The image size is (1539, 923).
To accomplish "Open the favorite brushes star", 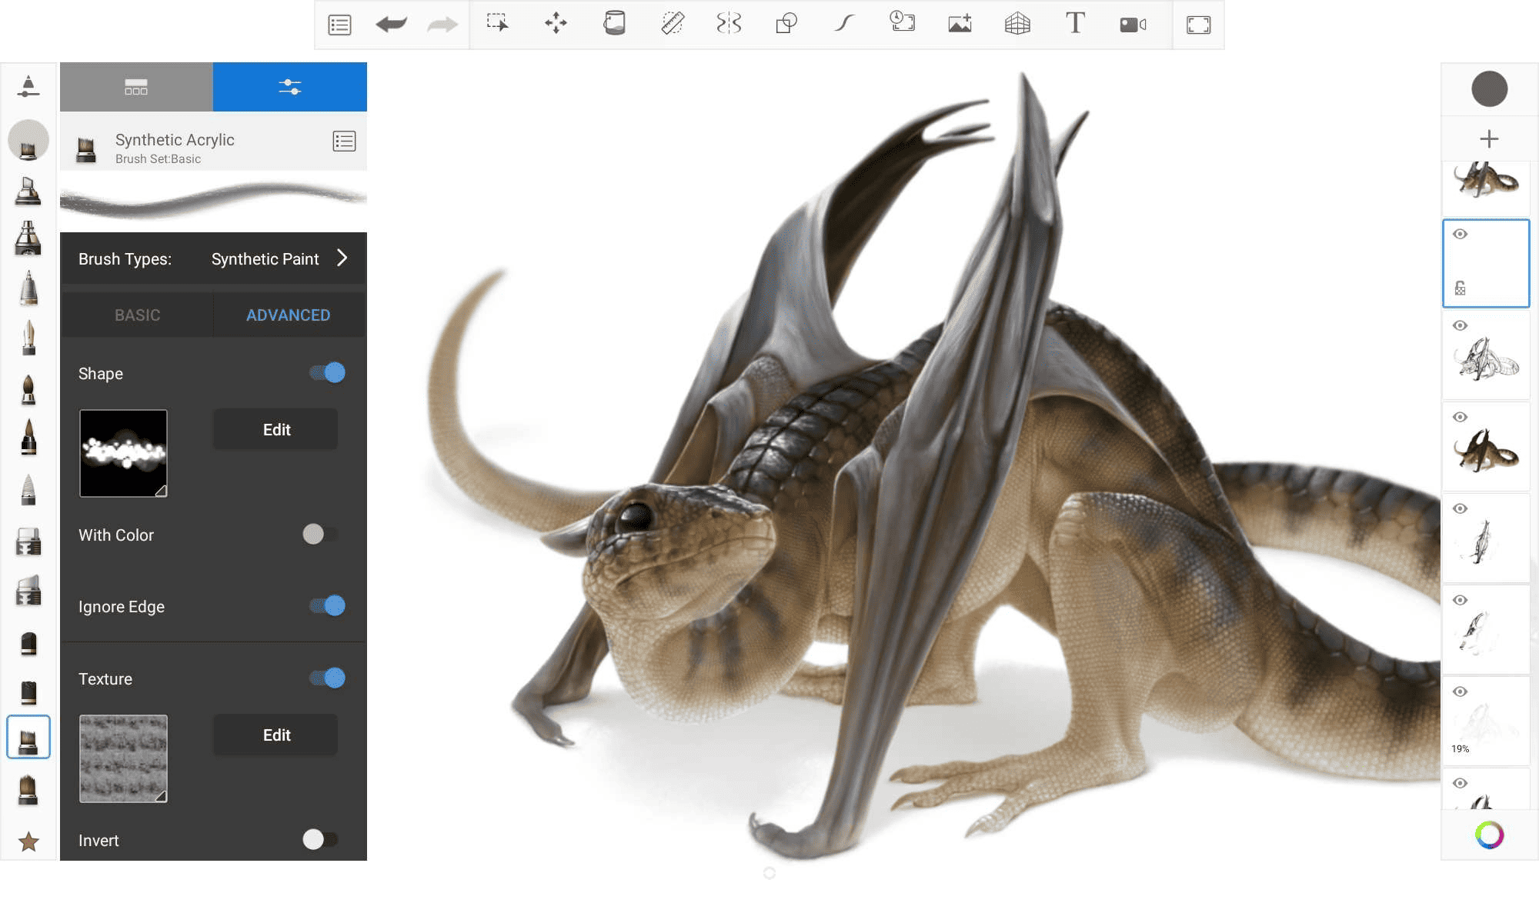I will (28, 841).
